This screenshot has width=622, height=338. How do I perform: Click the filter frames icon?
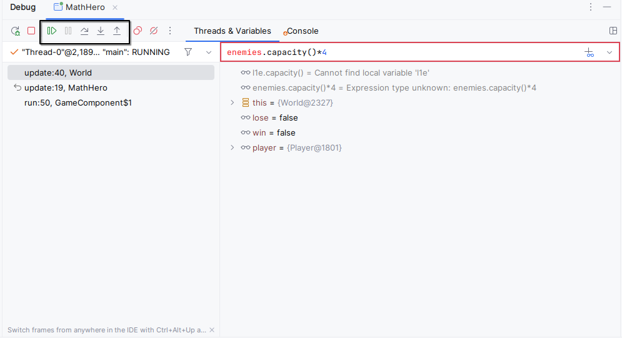coord(188,52)
